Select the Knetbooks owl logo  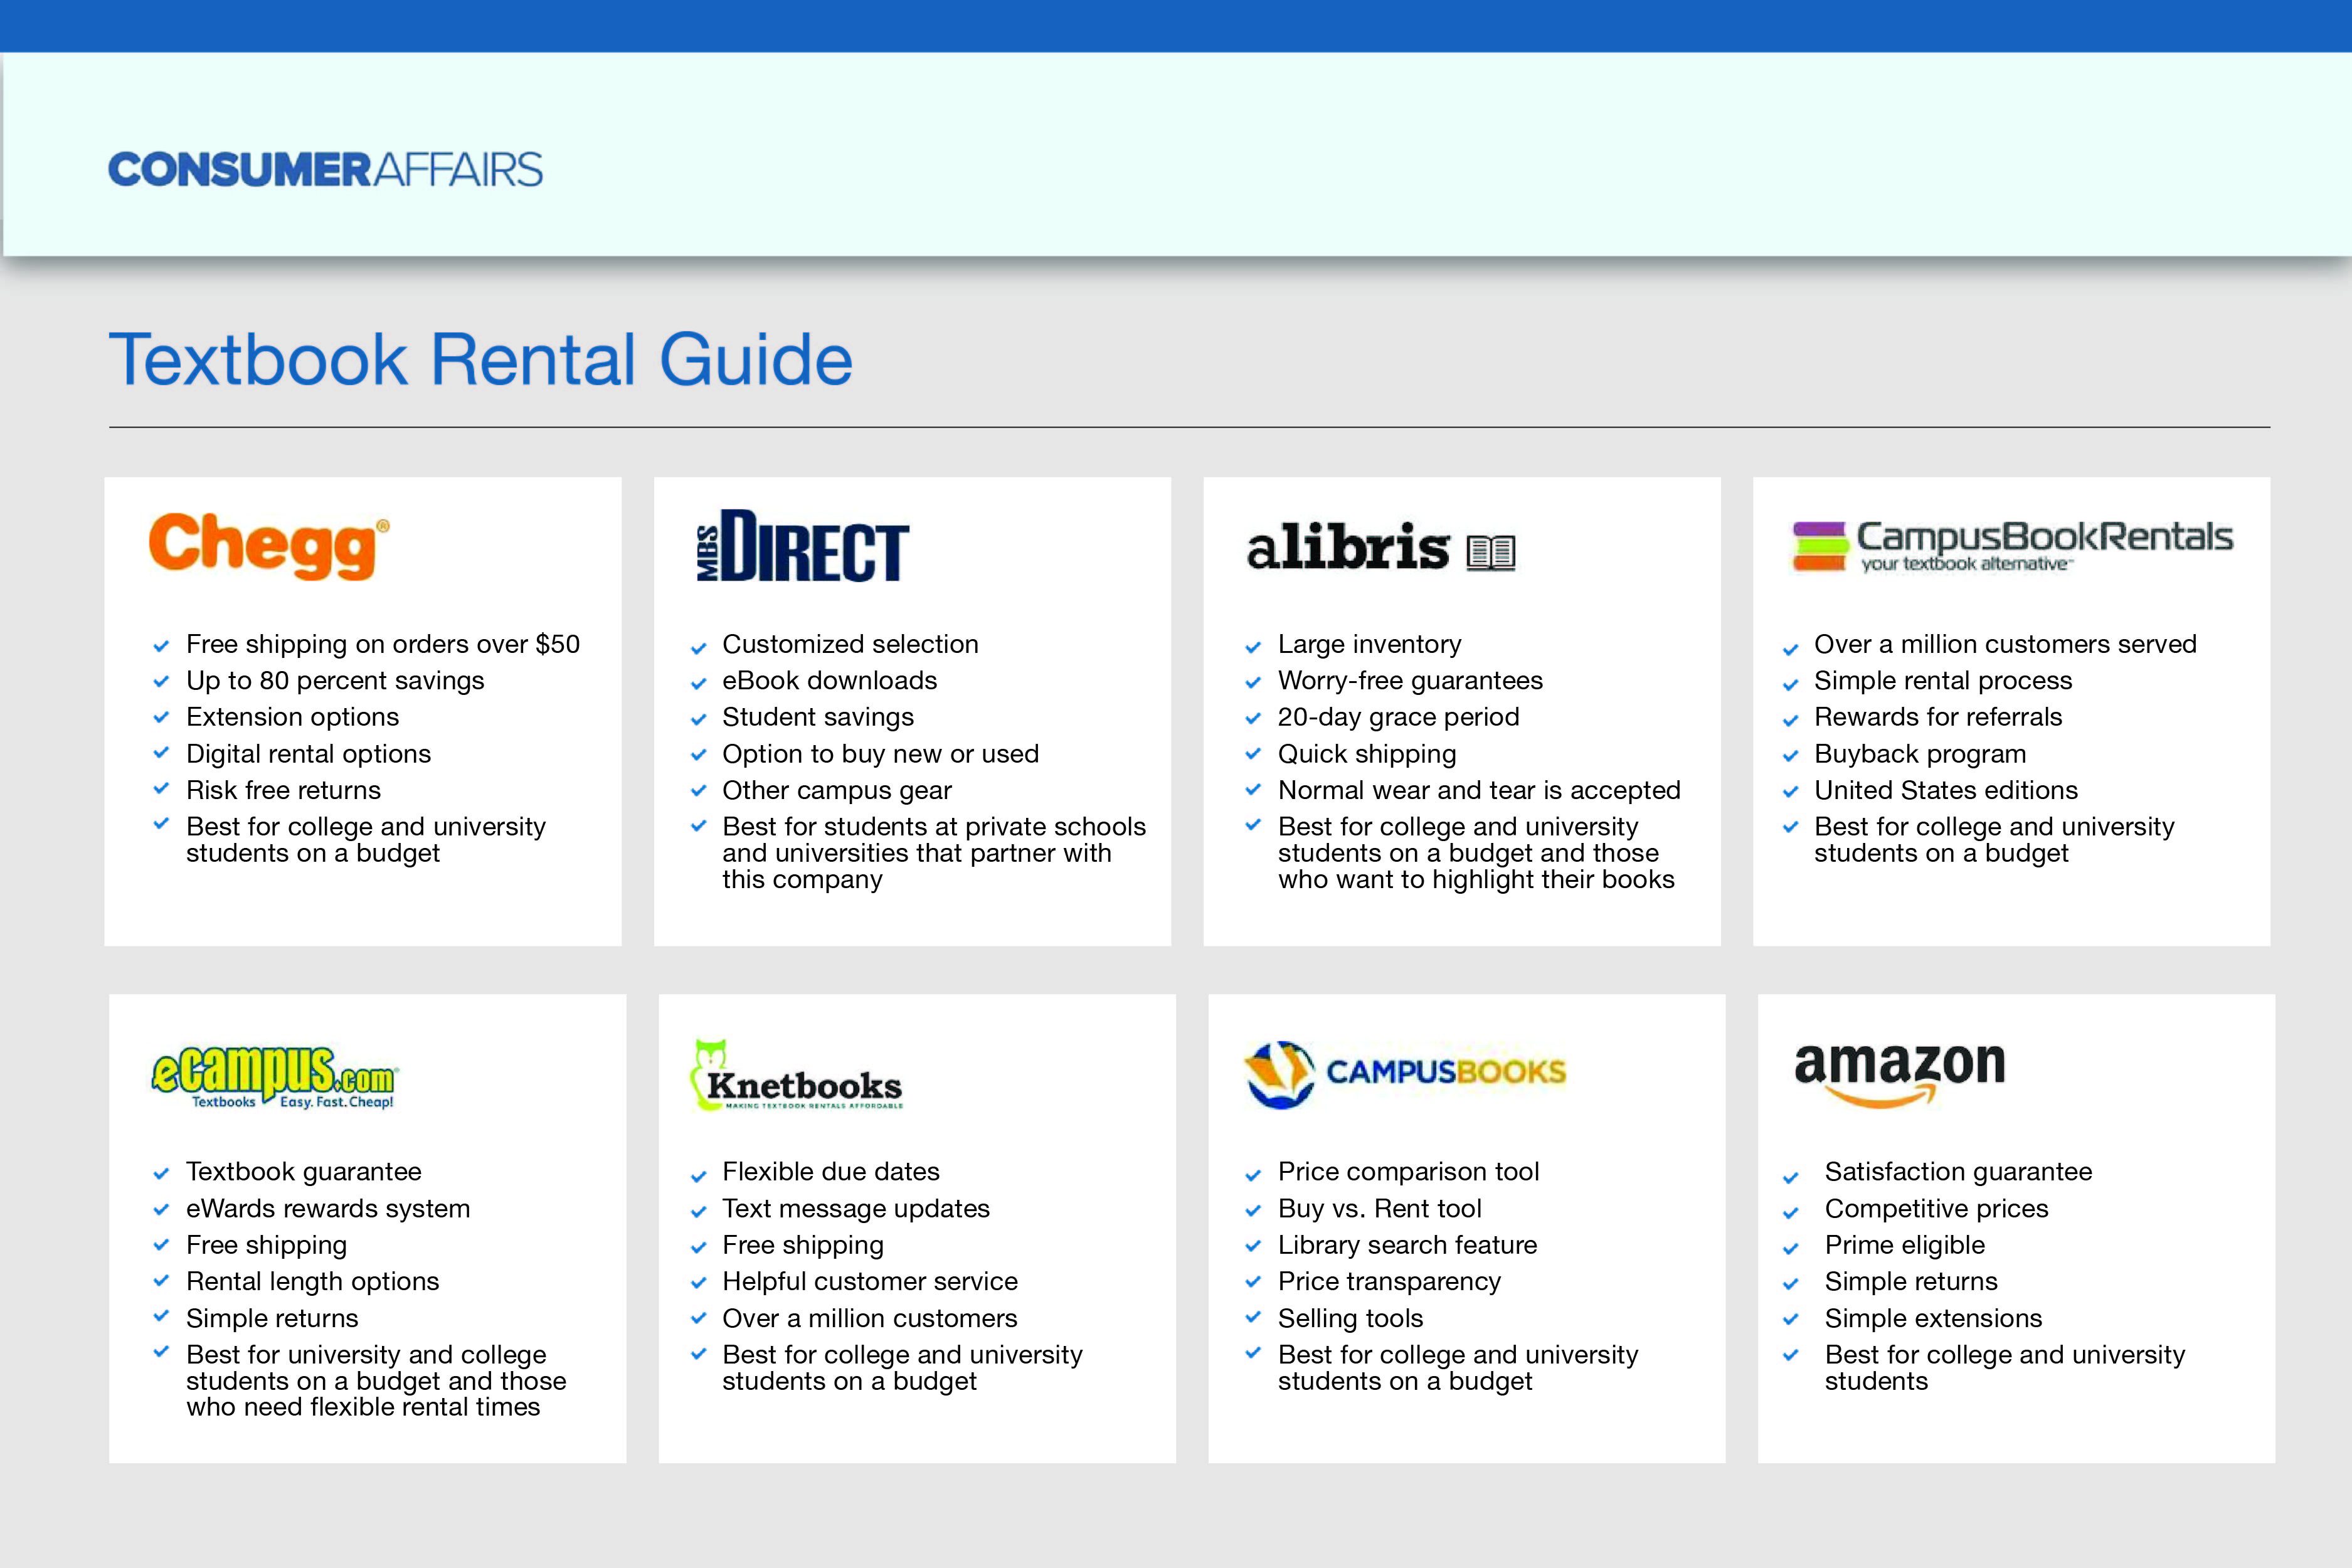(x=796, y=1074)
